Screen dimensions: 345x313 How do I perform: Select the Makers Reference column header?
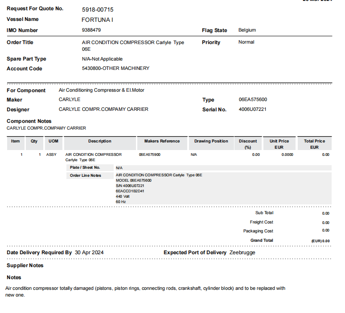[162, 141]
